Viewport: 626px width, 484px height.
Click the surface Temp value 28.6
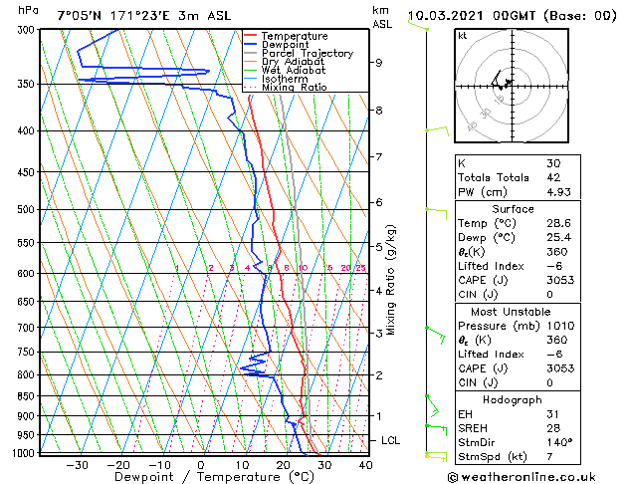(x=559, y=223)
